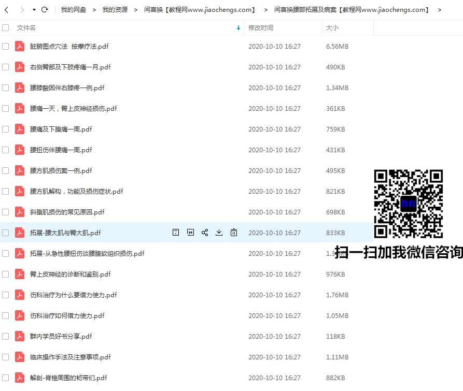The height and width of the screenshot is (391, 463).
Task: Navigate to 我的资源 breadcrumb
Action: [115, 10]
